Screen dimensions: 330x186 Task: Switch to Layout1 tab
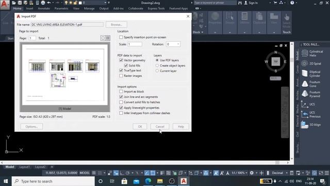click(x=24, y=167)
